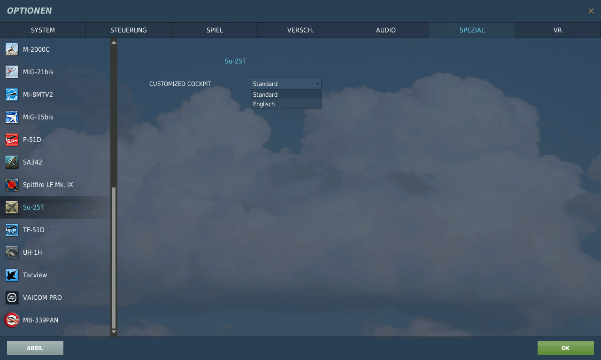Open the Mi-8MTV2 helicopter icon
The image size is (601, 360).
12,94
